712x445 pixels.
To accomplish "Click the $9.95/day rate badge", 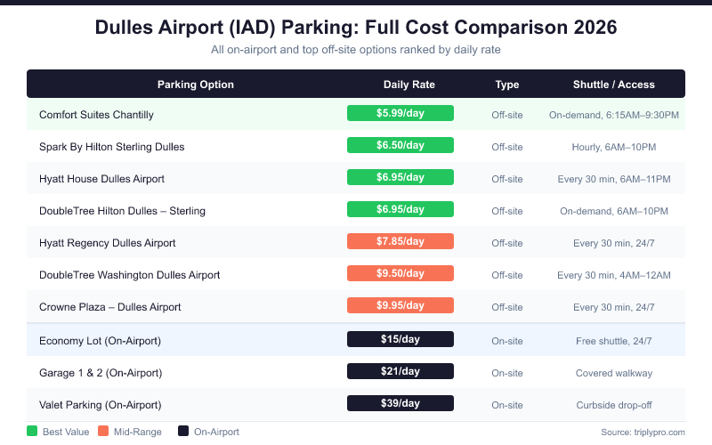I will tap(400, 305).
